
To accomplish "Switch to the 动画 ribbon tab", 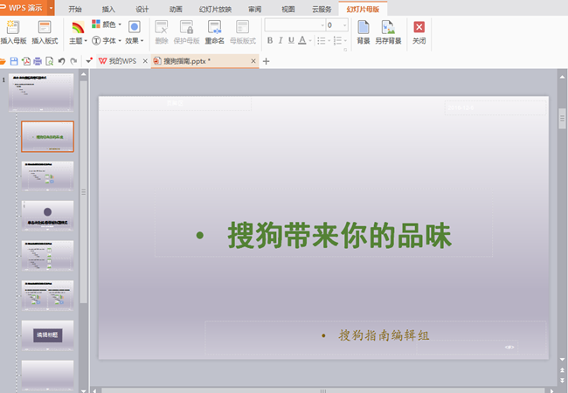I will (x=176, y=9).
